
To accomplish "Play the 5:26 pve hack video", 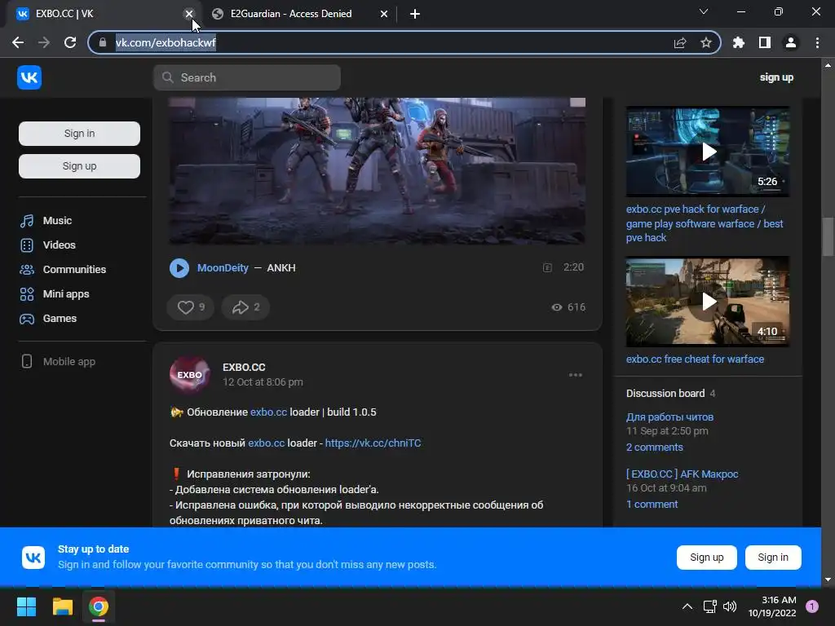I will tap(708, 152).
